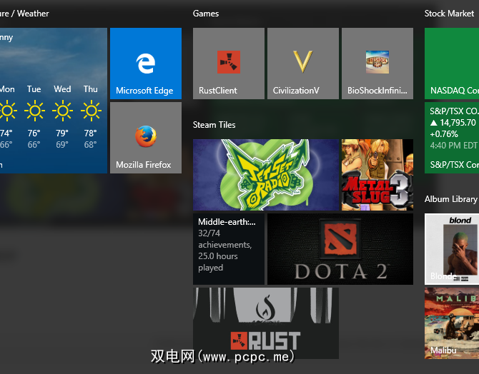Select the Steam Tiles group heading
This screenshot has width=479, height=374.
[x=214, y=125]
